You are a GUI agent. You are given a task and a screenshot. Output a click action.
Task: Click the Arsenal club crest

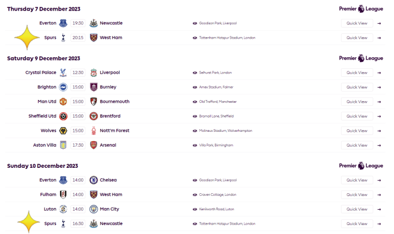(93, 145)
